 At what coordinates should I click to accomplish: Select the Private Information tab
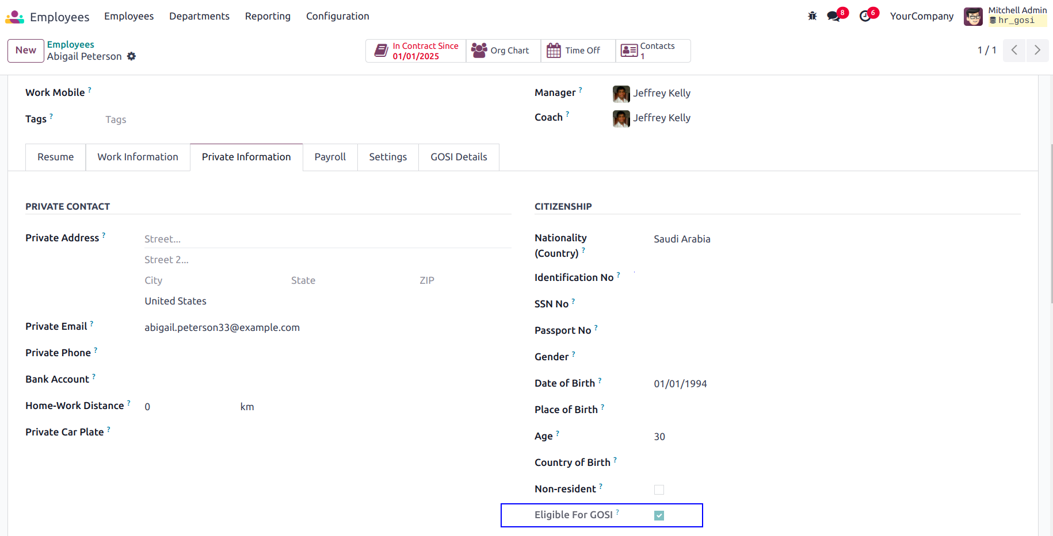(x=246, y=157)
